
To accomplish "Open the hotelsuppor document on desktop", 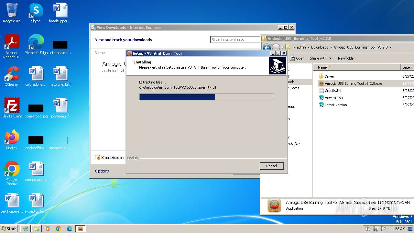I will click(x=60, y=13).
